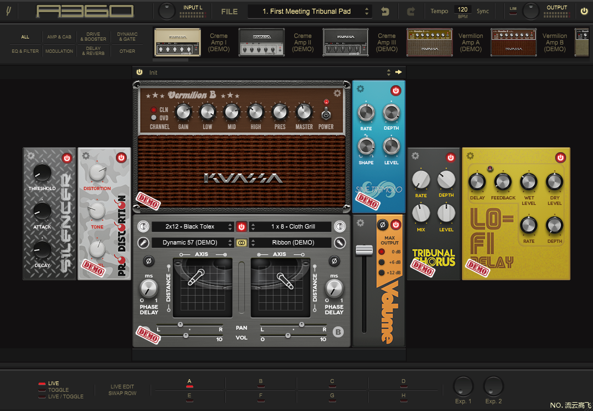This screenshot has height=411, width=593.
Task: Select snapshot slot A
Action: 189,384
